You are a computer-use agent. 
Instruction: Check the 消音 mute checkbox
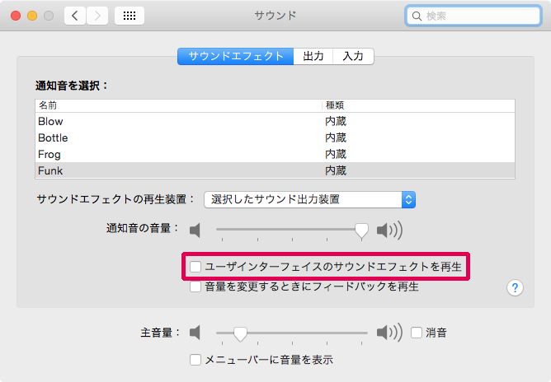tap(417, 333)
